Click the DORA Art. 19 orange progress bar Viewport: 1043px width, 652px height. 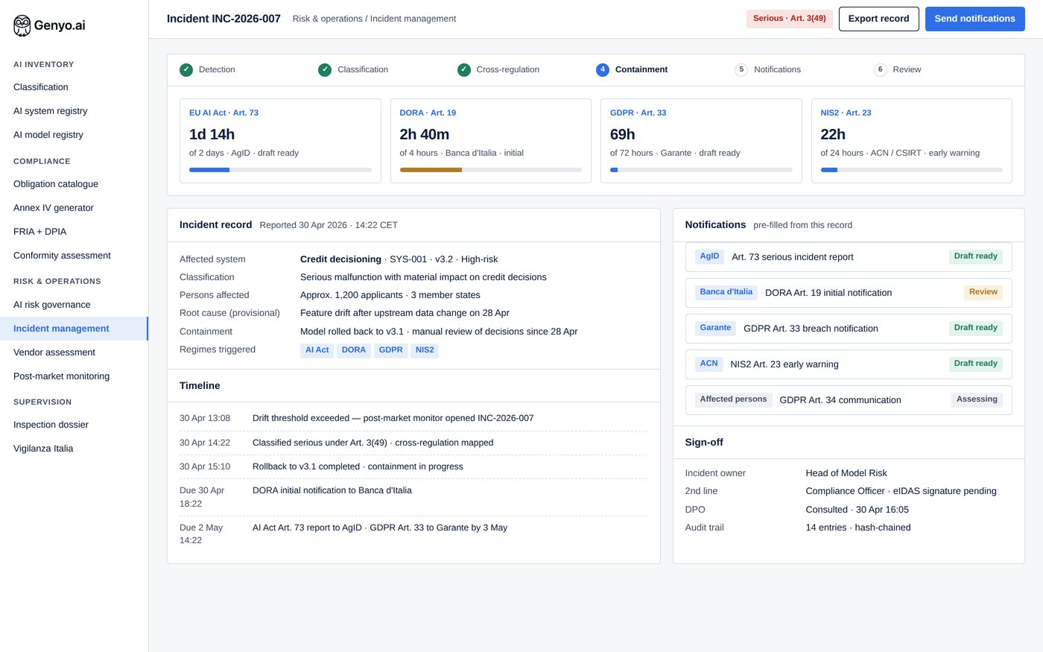[431, 170]
